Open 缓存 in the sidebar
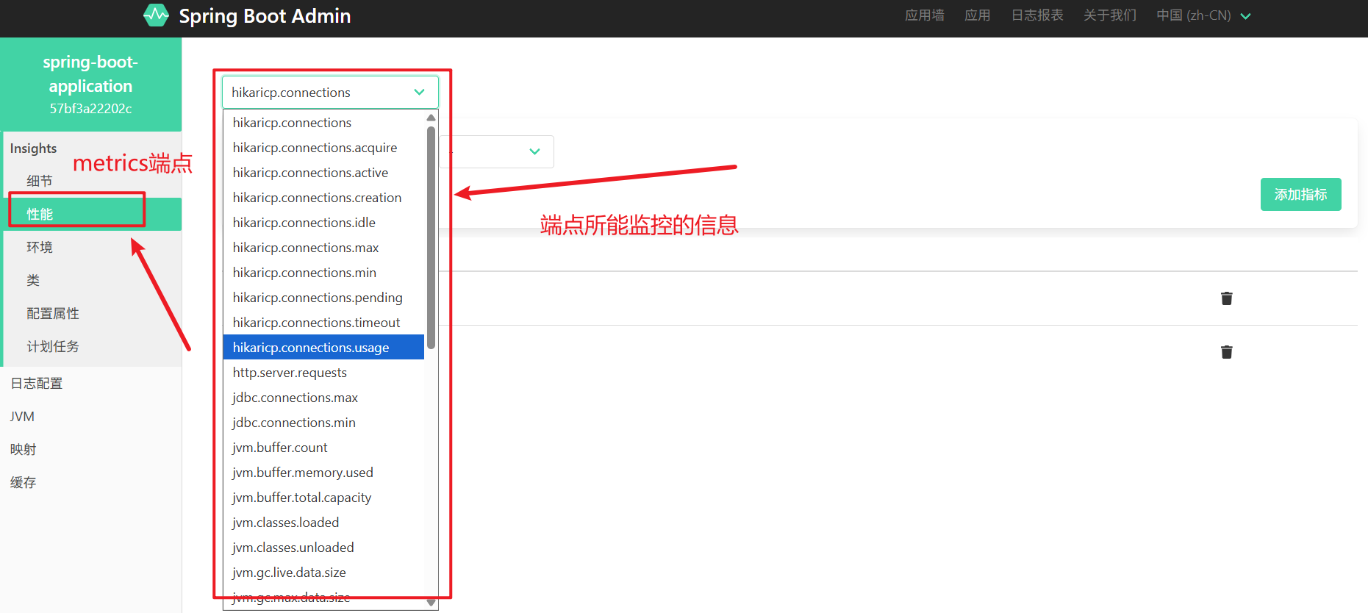Viewport: 1368px width, 613px height. [x=91, y=482]
